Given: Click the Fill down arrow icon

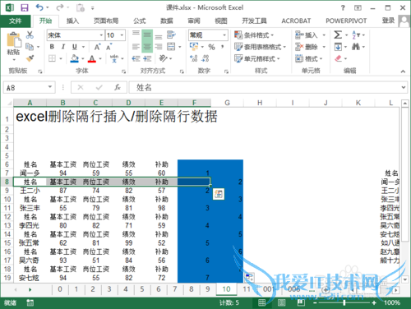Looking at the screenshot, I should click(x=338, y=47).
